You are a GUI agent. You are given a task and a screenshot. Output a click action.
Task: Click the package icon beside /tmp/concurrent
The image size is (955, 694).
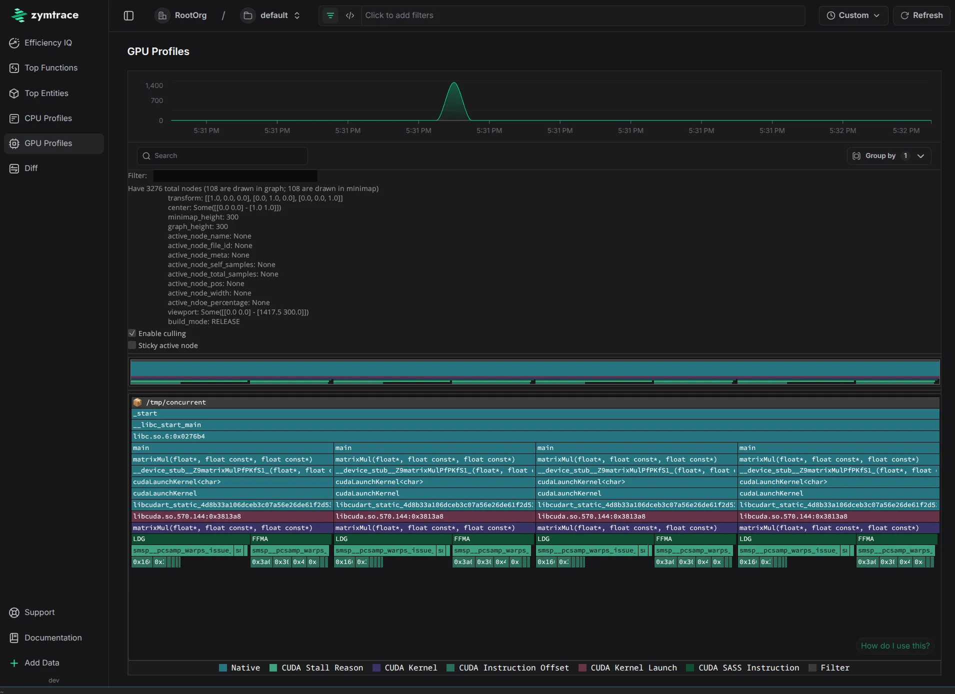[137, 402]
